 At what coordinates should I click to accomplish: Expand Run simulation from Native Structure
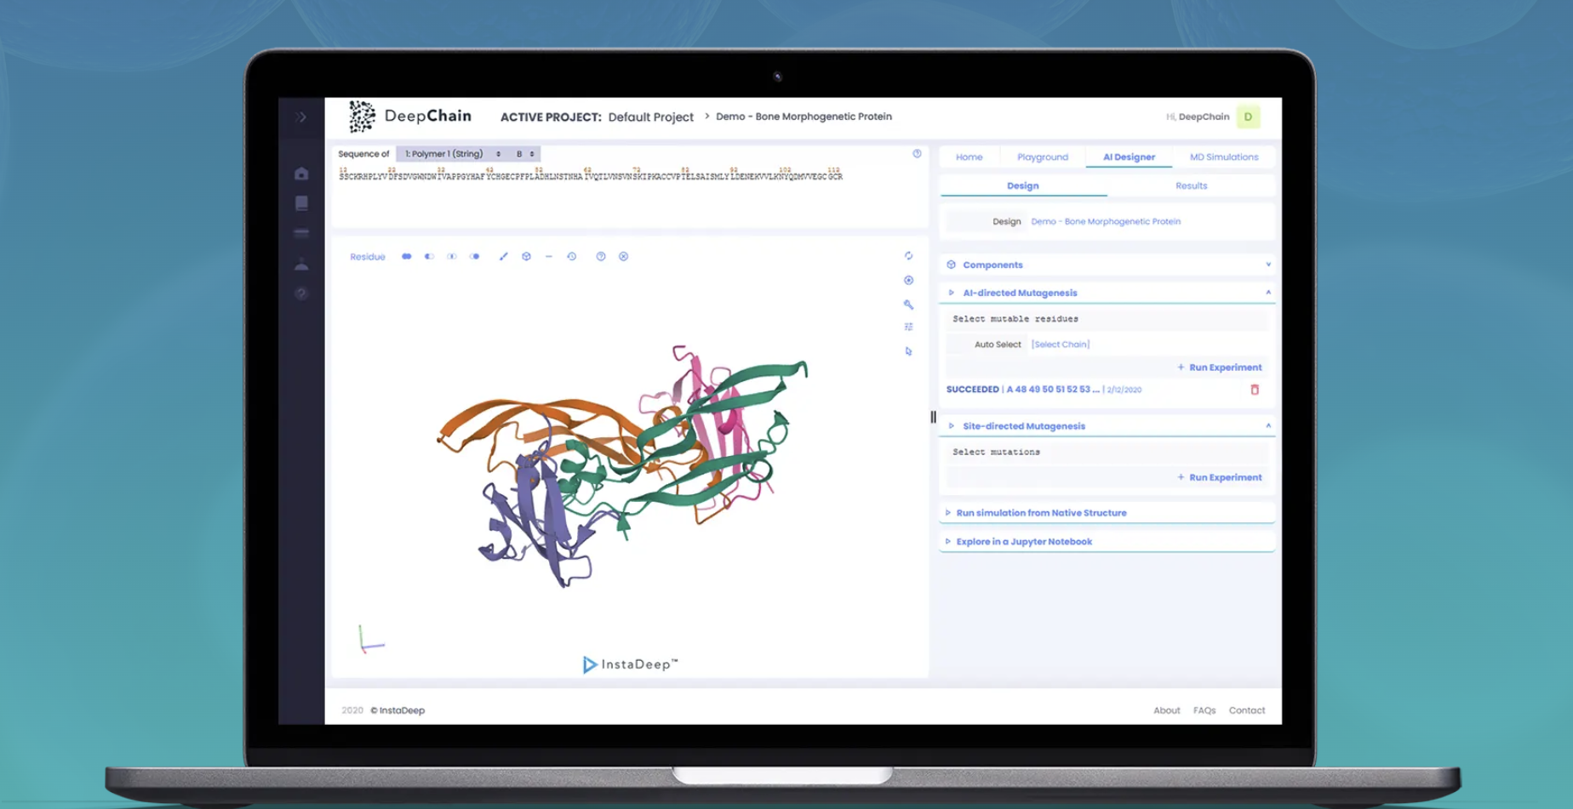tap(1107, 513)
